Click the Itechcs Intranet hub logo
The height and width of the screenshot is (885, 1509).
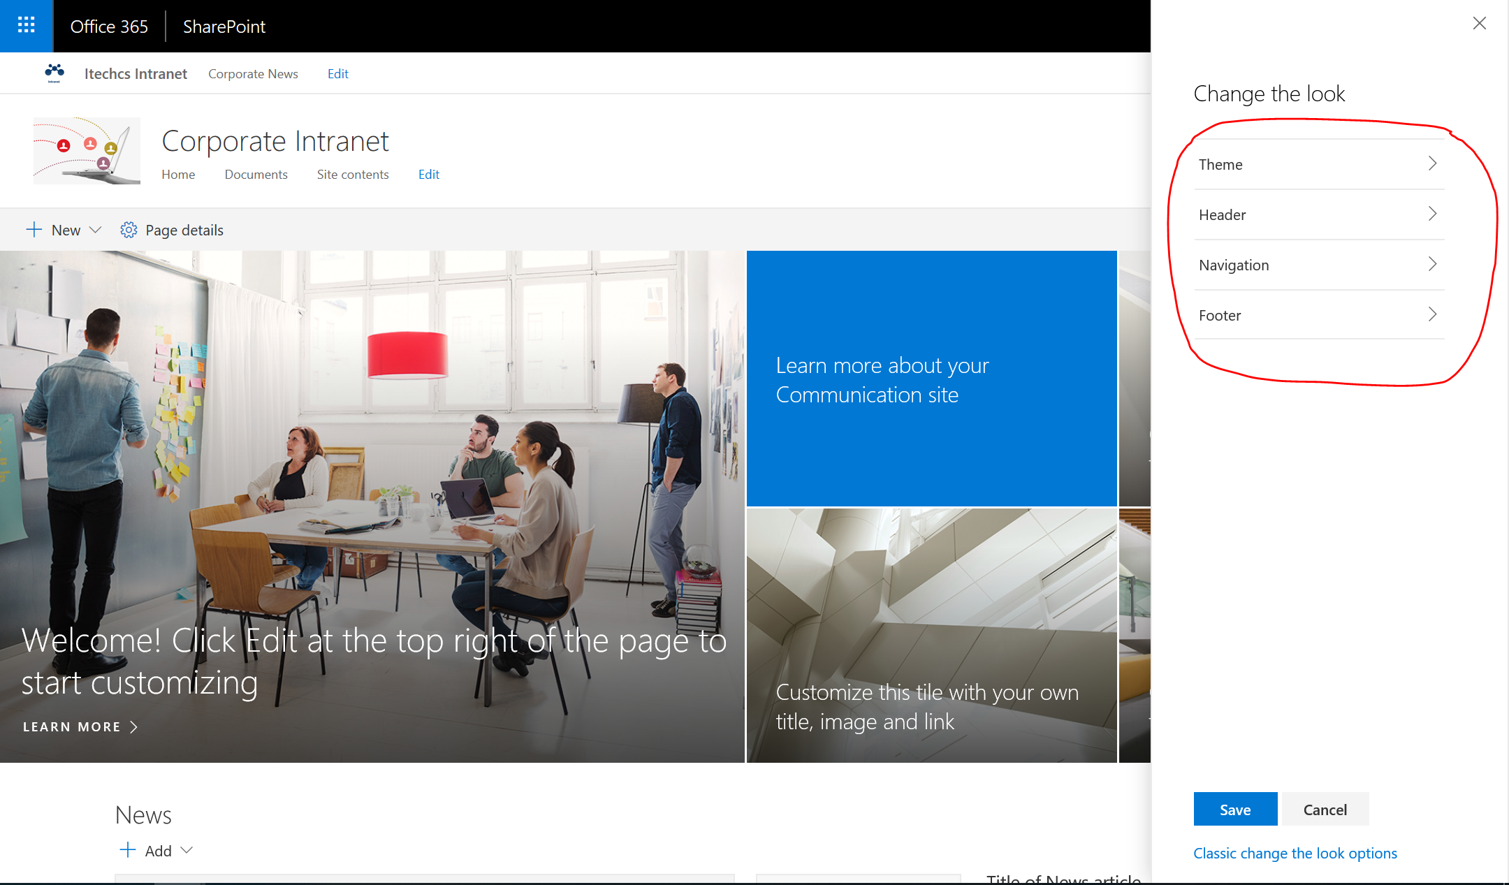[54, 73]
